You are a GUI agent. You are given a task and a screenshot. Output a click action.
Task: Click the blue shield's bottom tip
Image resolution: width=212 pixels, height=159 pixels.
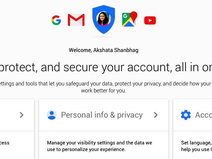103,32
